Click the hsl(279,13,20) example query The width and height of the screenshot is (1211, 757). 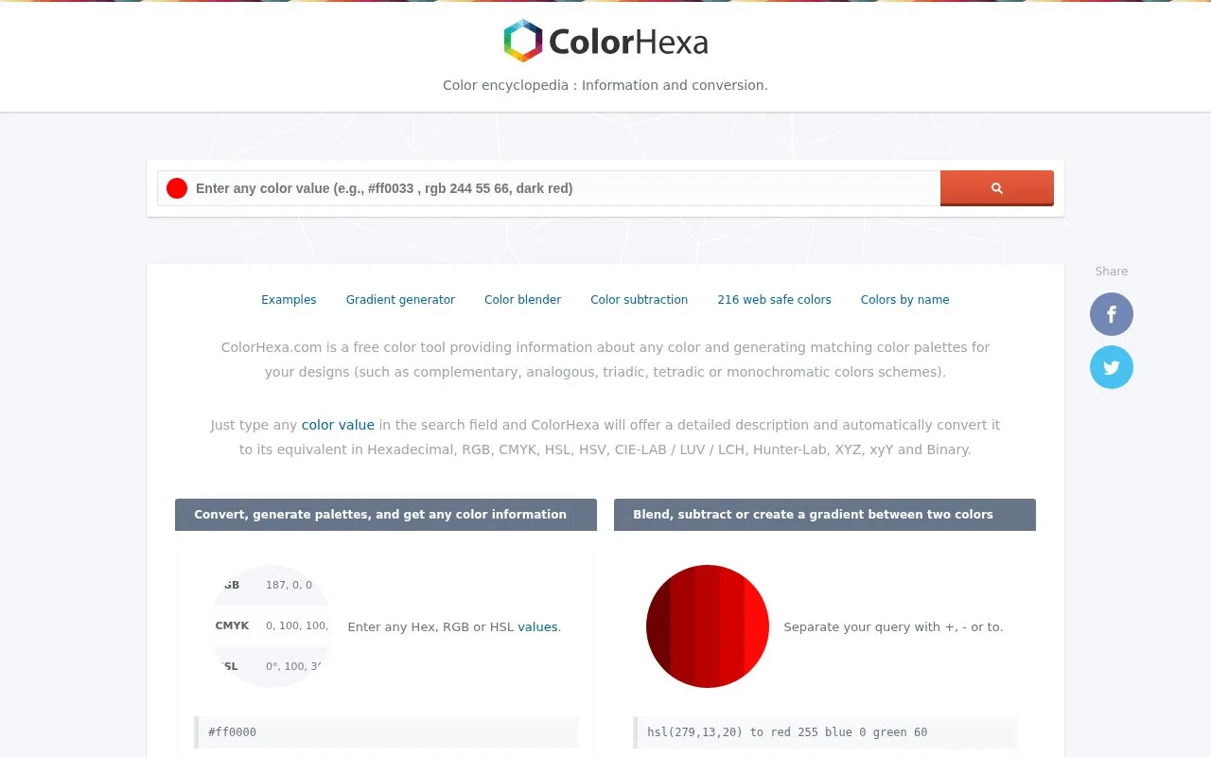826,732
